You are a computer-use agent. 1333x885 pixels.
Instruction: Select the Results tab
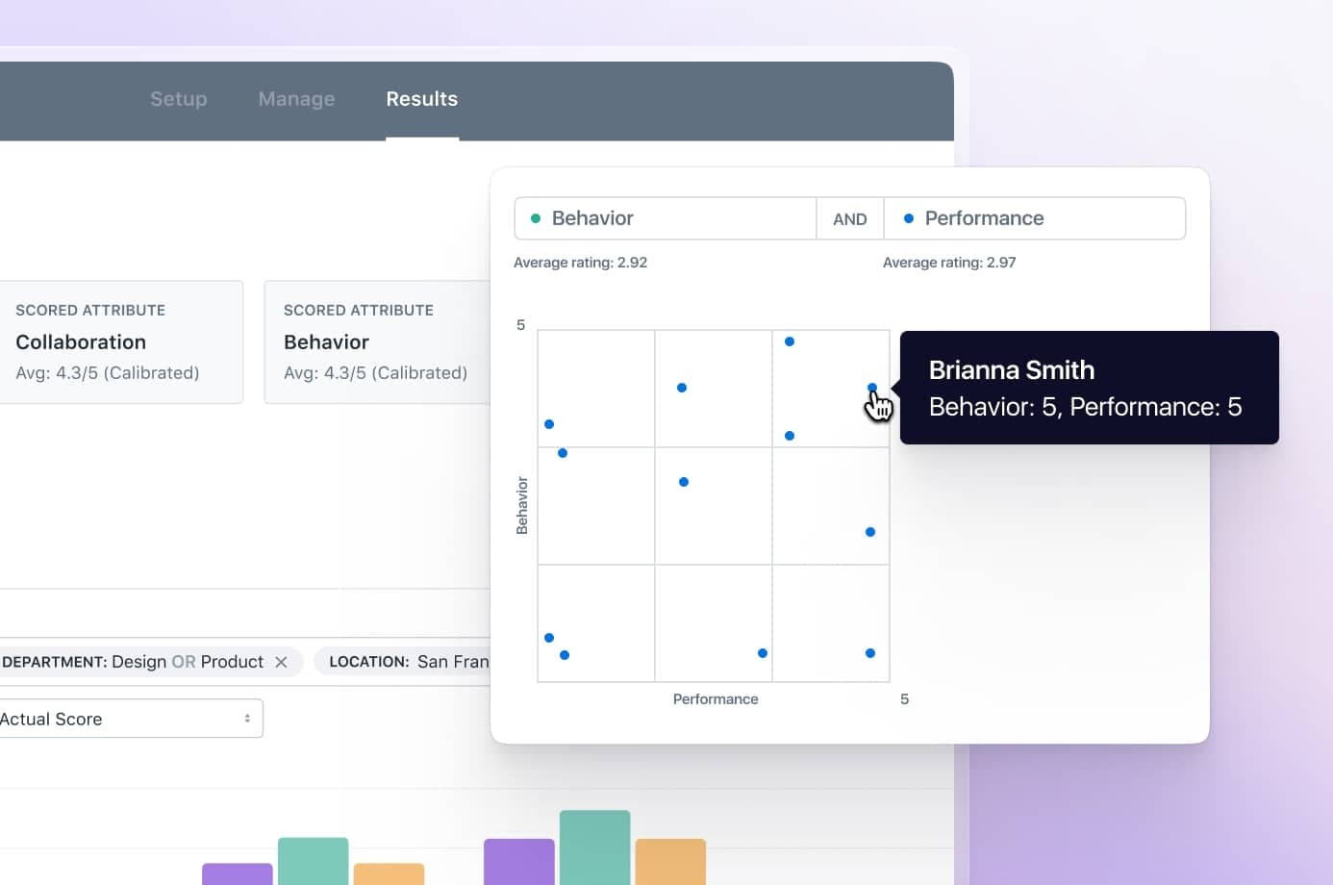421,99
